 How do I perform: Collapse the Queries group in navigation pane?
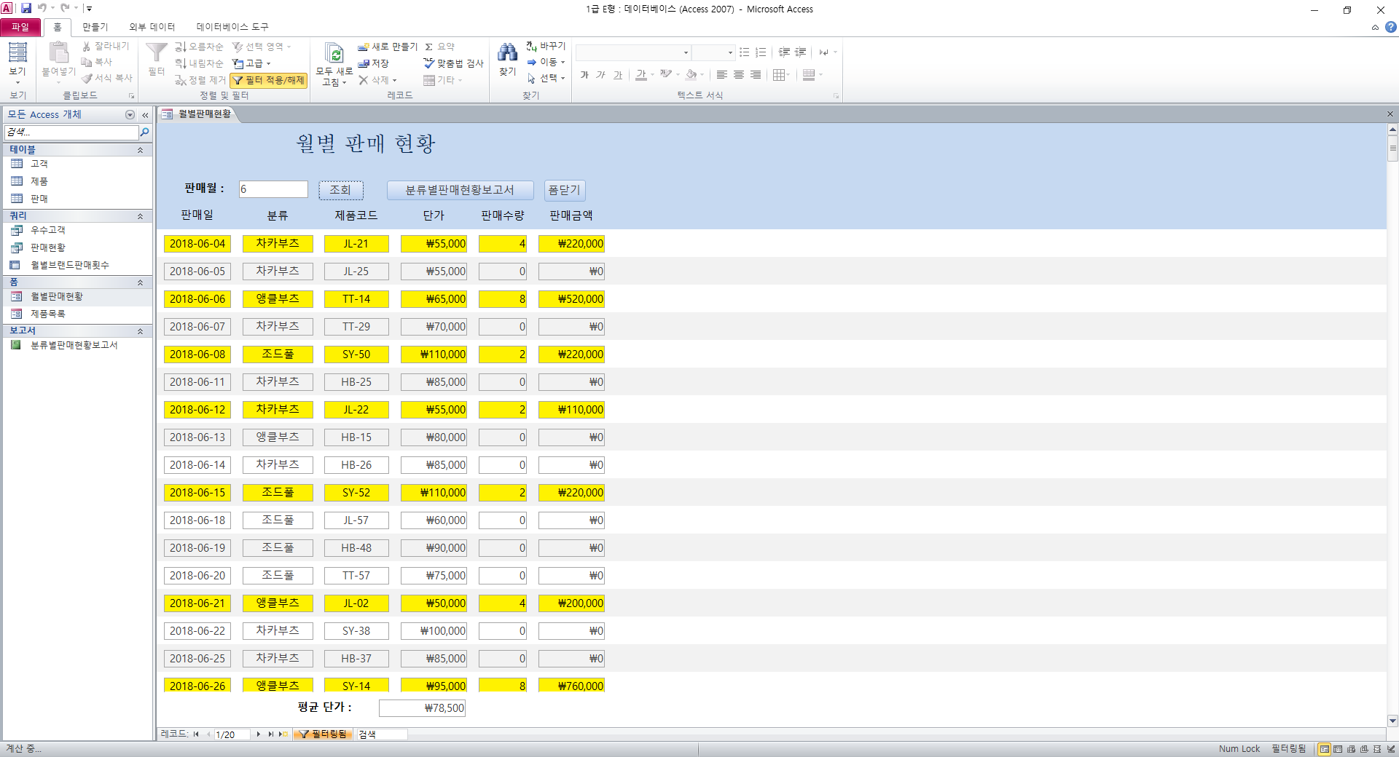tap(140, 216)
